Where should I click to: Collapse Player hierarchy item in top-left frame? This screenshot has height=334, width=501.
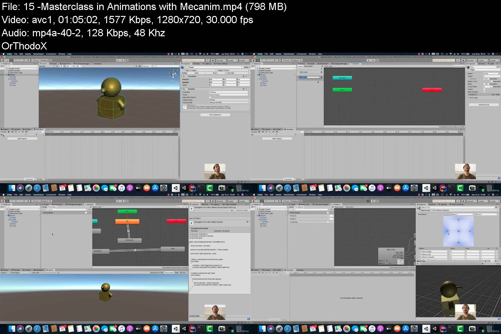tap(7, 75)
